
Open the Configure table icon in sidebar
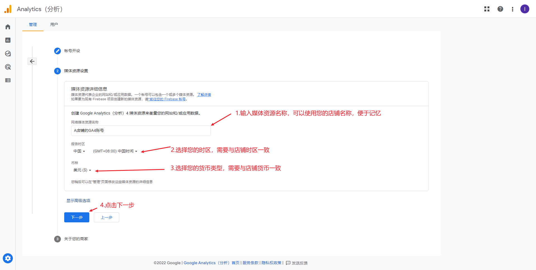(8, 80)
